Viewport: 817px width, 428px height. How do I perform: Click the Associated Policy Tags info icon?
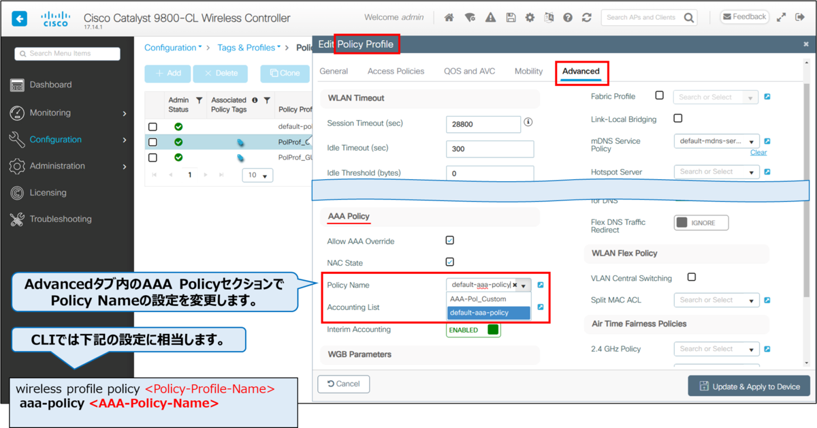click(255, 100)
